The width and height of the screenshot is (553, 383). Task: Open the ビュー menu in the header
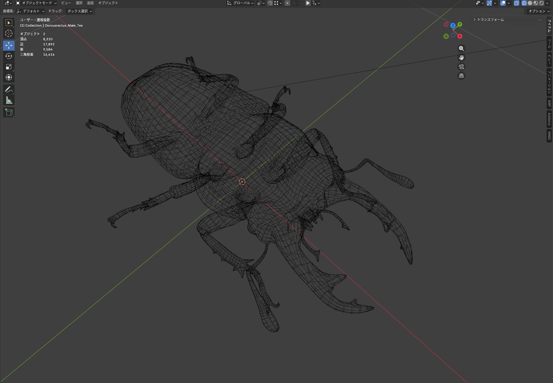(66, 3)
